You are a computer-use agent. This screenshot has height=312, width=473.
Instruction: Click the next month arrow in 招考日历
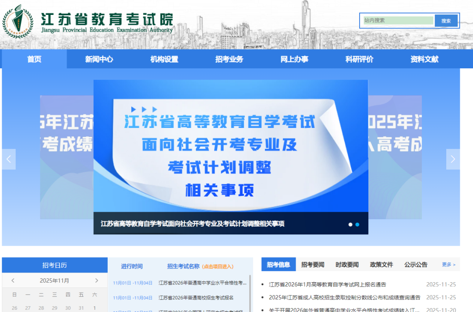96,280
